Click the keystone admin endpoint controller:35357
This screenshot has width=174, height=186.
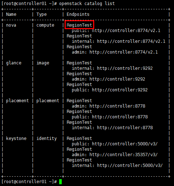tap(123, 155)
